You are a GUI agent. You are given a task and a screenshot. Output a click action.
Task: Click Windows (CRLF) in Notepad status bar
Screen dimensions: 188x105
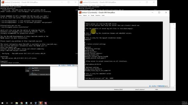pos(118,90)
